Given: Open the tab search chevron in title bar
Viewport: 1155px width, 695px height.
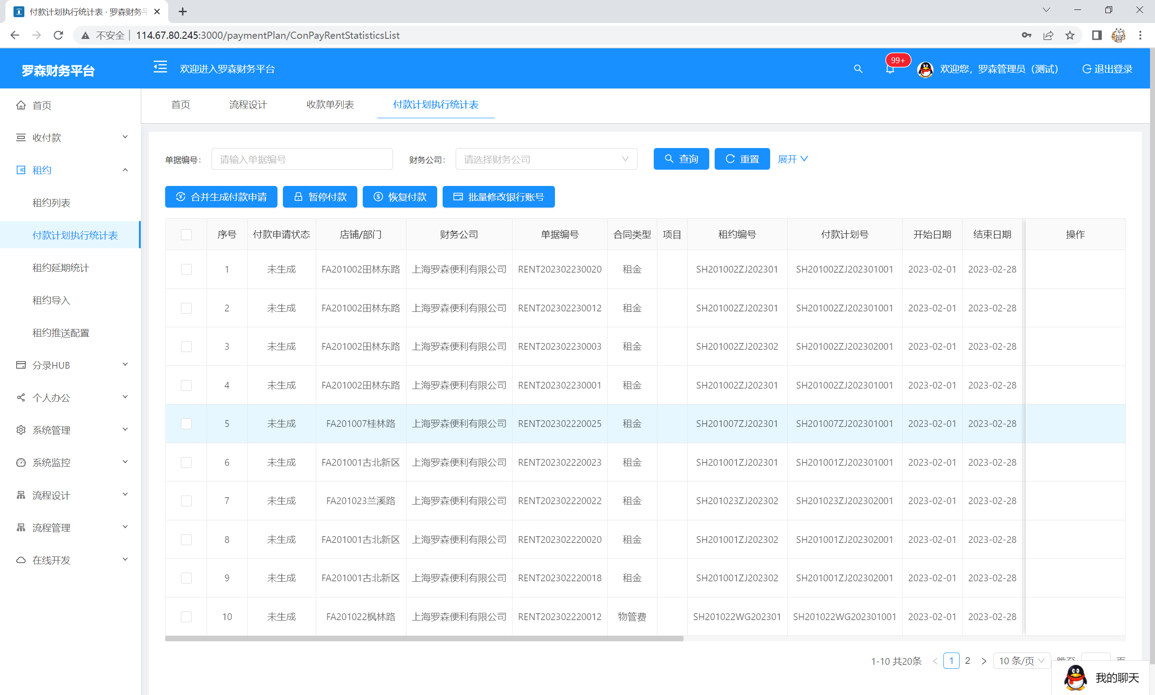Looking at the screenshot, I should (x=1046, y=10).
